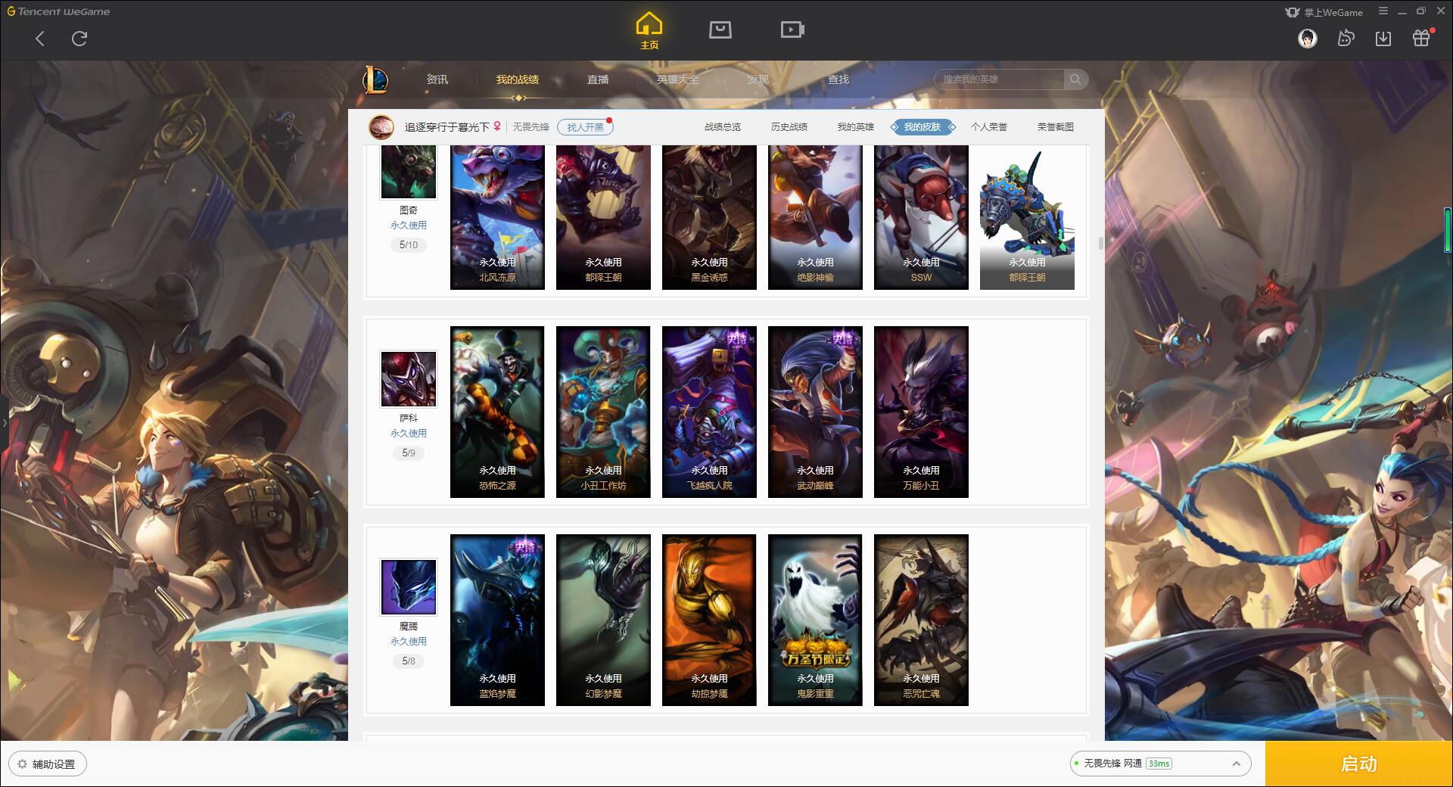
Task: Open the icon between avatar and download
Action: [x=1346, y=39]
